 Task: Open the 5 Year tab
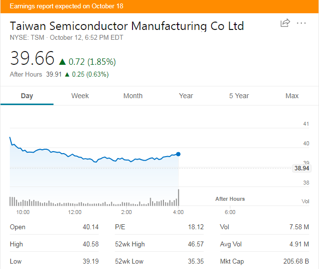[239, 96]
